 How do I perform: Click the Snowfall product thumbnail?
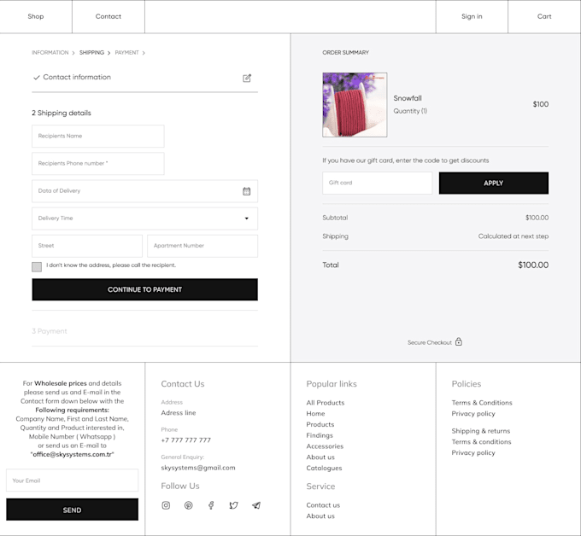pos(355,105)
